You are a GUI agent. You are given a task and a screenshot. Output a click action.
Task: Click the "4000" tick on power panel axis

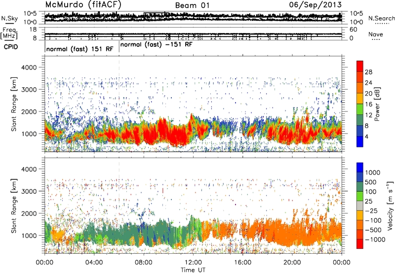click(29, 68)
